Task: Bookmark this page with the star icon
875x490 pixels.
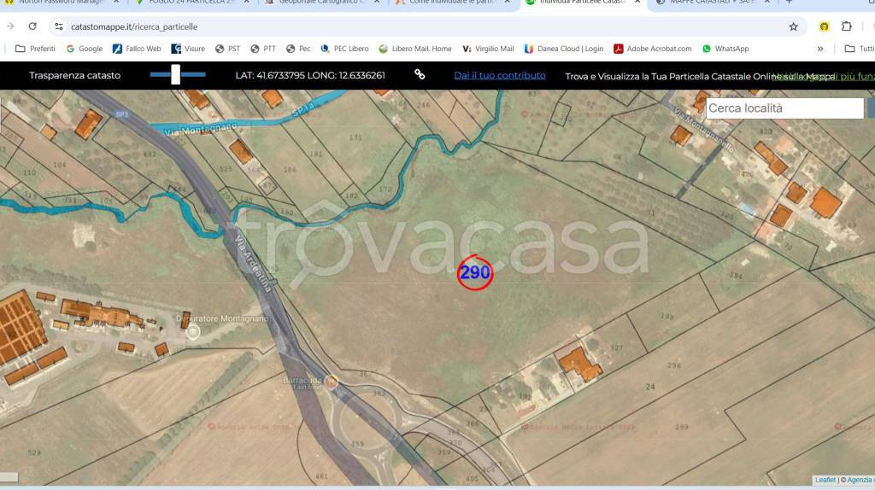Action: pos(793,26)
